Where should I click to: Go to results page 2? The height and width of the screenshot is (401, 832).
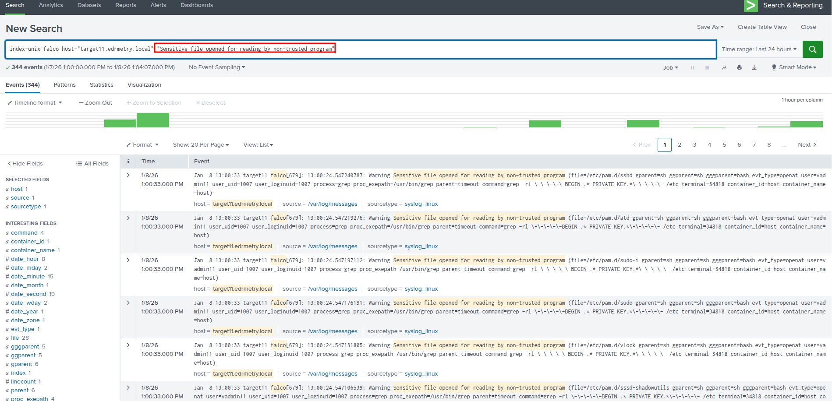coord(680,145)
